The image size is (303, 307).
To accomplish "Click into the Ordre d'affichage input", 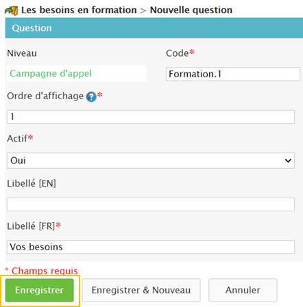I will (151, 117).
